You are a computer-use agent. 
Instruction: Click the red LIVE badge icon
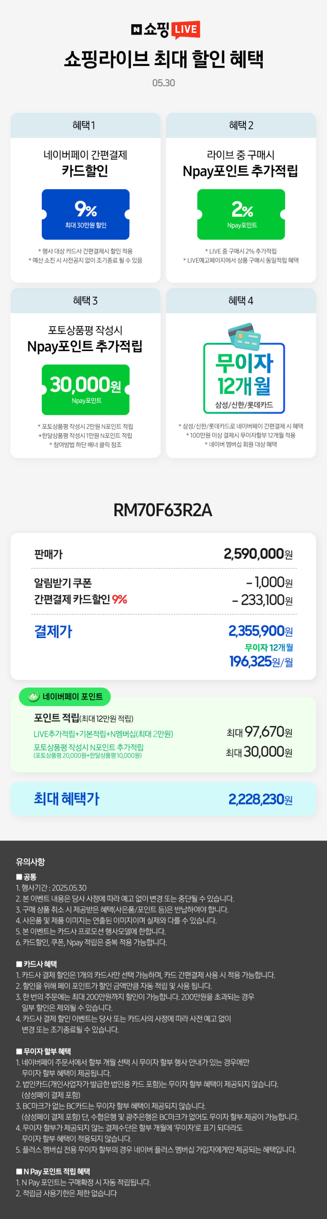tap(185, 30)
